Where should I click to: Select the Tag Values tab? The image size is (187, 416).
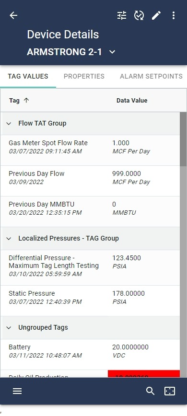(28, 76)
